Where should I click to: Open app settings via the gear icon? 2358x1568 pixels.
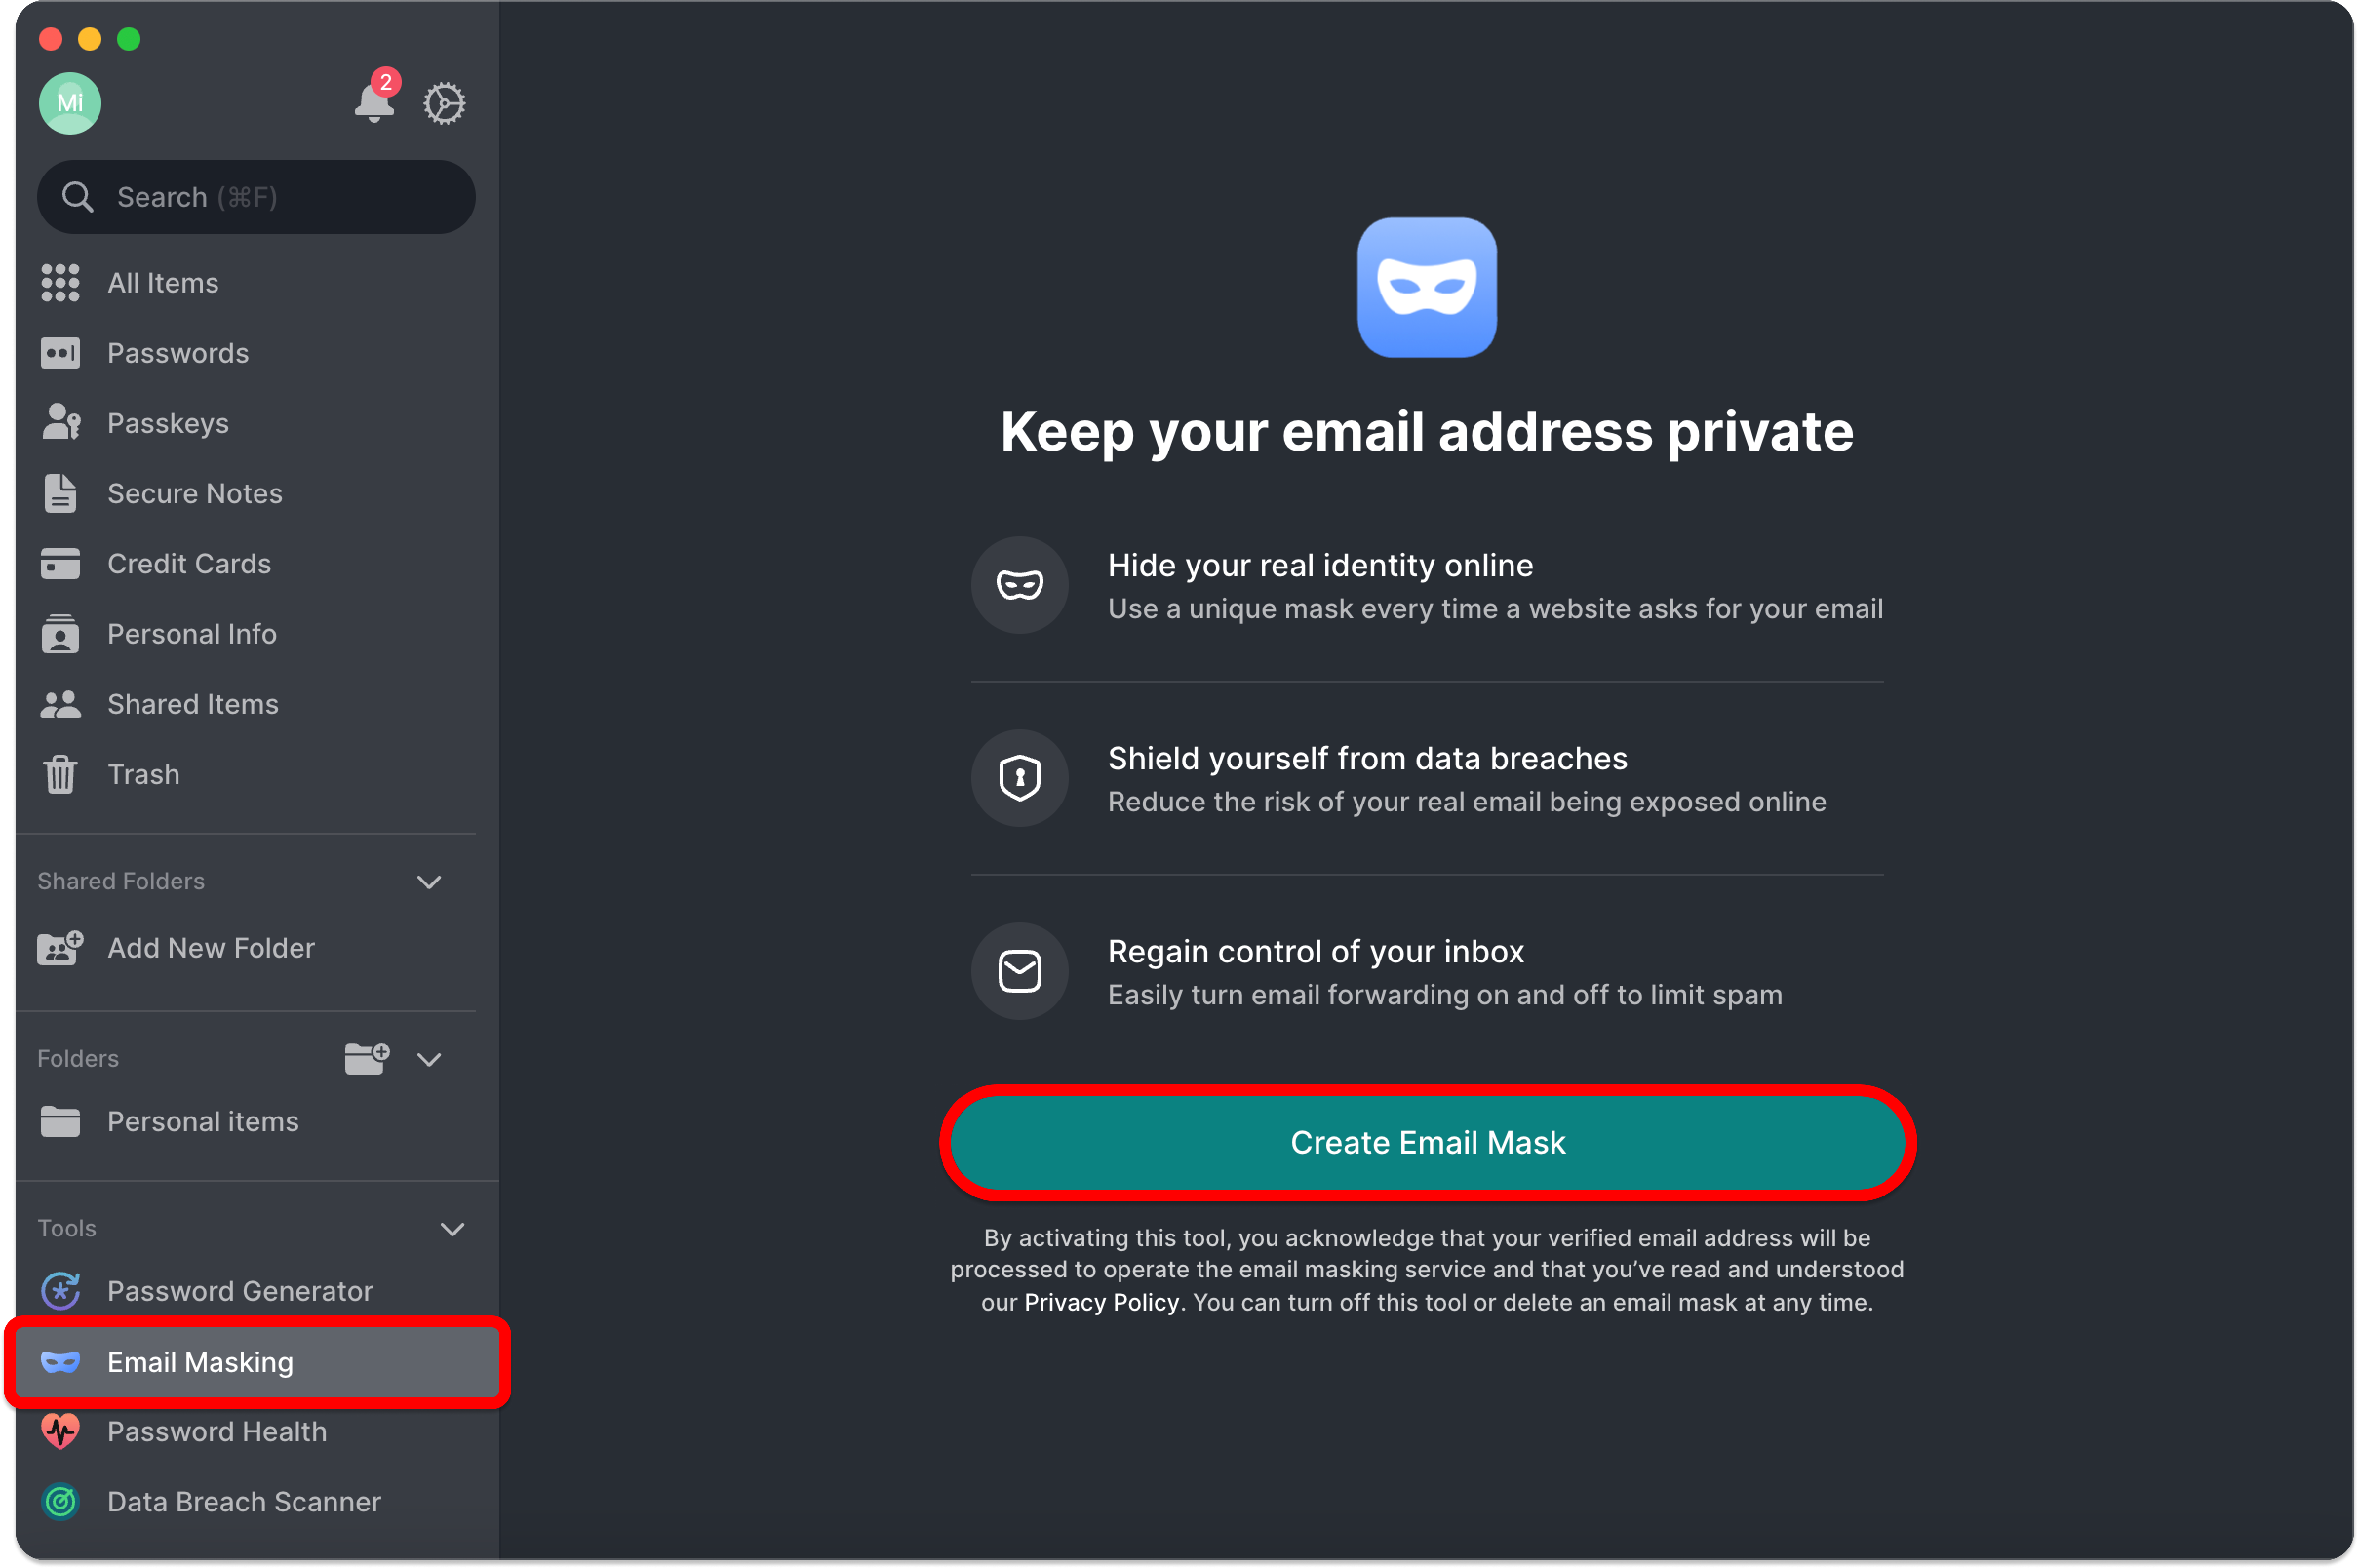point(444,103)
